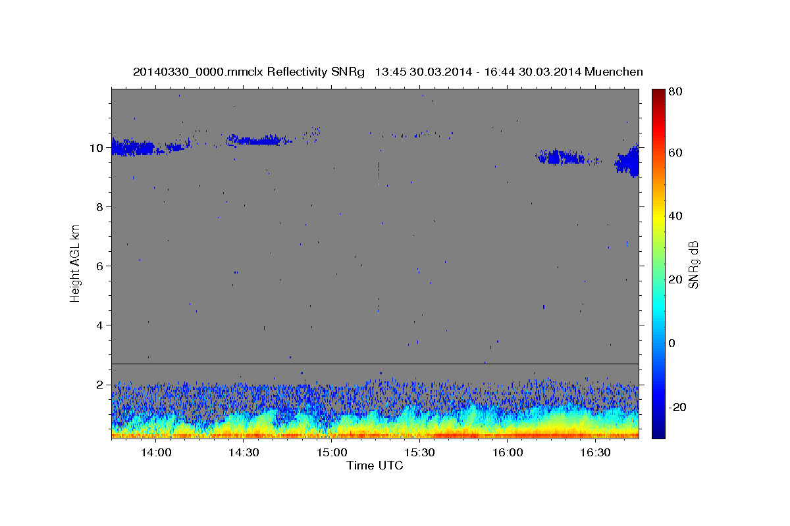This screenshot has width=790, height=526.
Task: Click the height tick label 8
Action: [101, 207]
